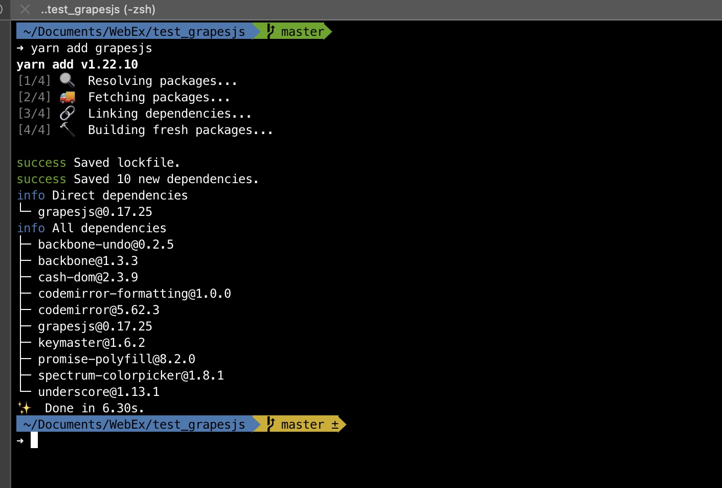The width and height of the screenshot is (722, 488).
Task: Click the git branch icon beside master ±
Action: (271, 424)
